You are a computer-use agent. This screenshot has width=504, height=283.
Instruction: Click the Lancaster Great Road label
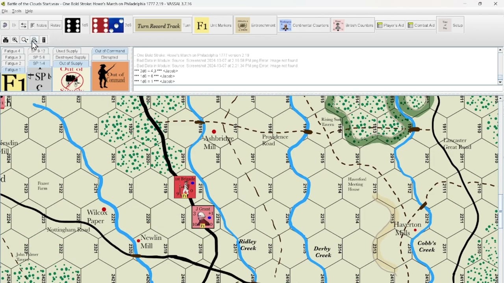tap(457, 143)
